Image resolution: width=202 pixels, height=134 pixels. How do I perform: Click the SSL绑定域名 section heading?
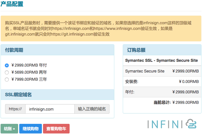click(x=18, y=95)
